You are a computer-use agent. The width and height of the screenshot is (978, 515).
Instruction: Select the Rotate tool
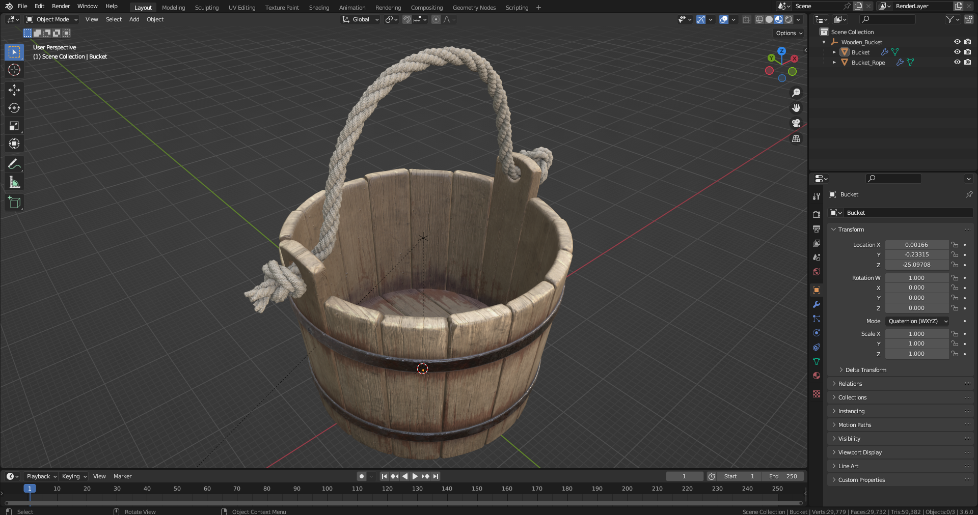tap(14, 108)
